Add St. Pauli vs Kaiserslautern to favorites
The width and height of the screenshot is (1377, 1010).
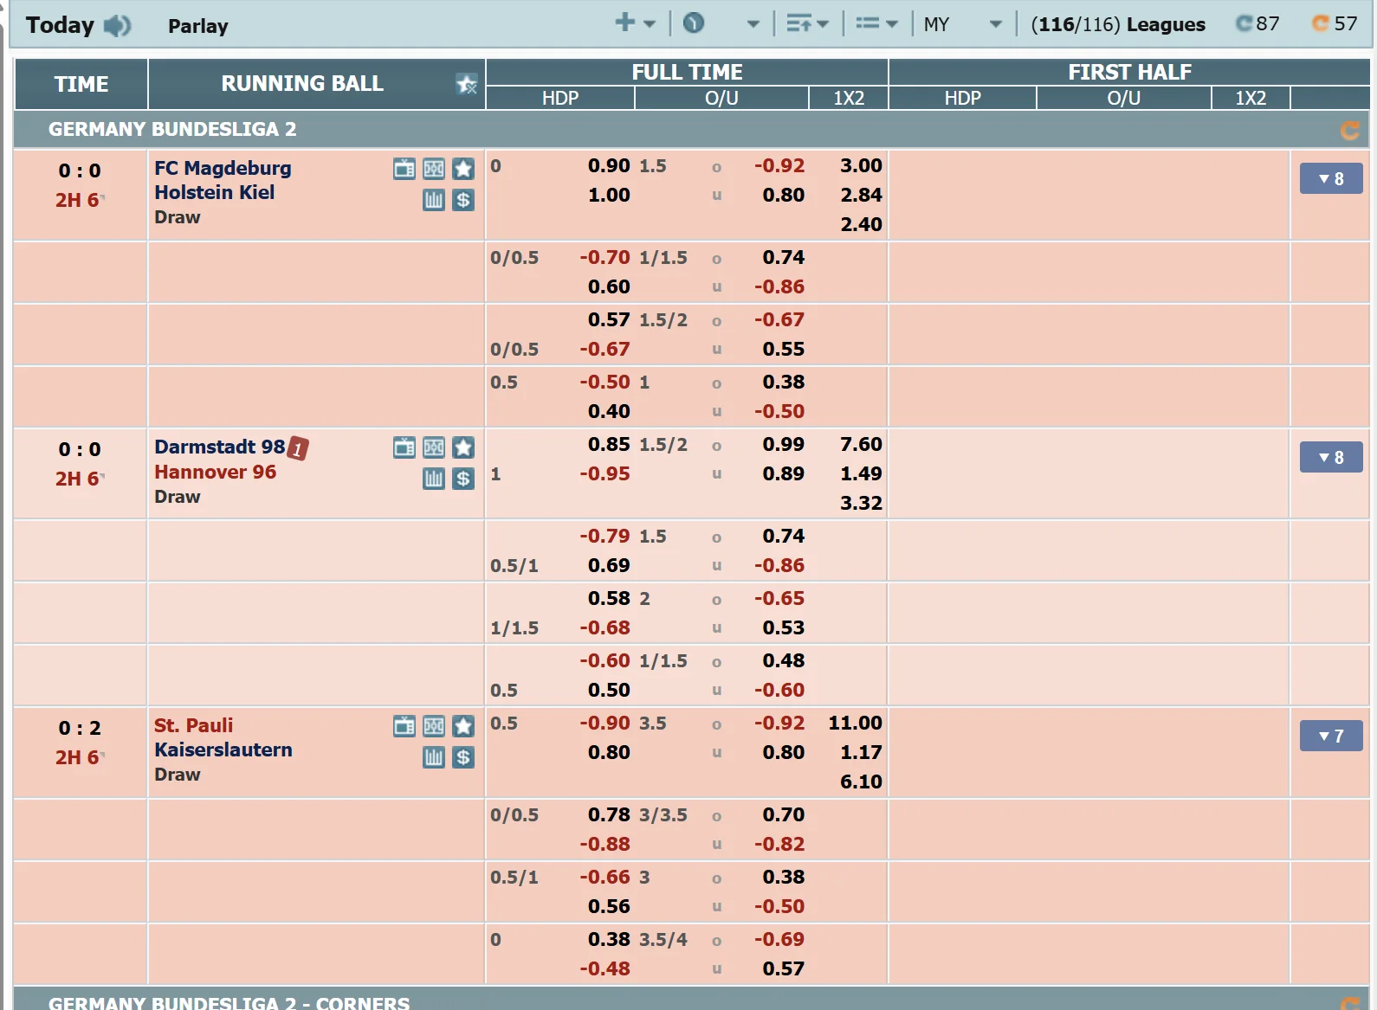coord(463,726)
